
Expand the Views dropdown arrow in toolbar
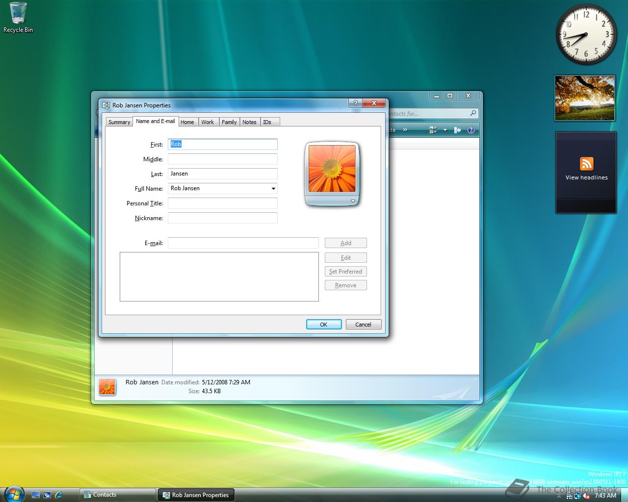(445, 130)
